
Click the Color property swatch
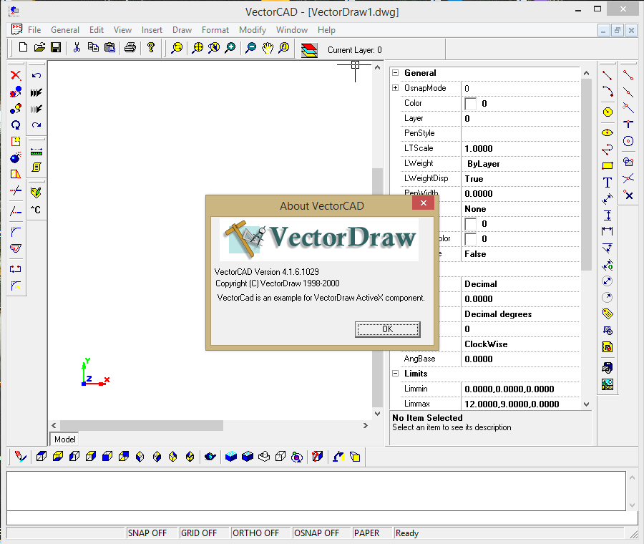[x=470, y=104]
